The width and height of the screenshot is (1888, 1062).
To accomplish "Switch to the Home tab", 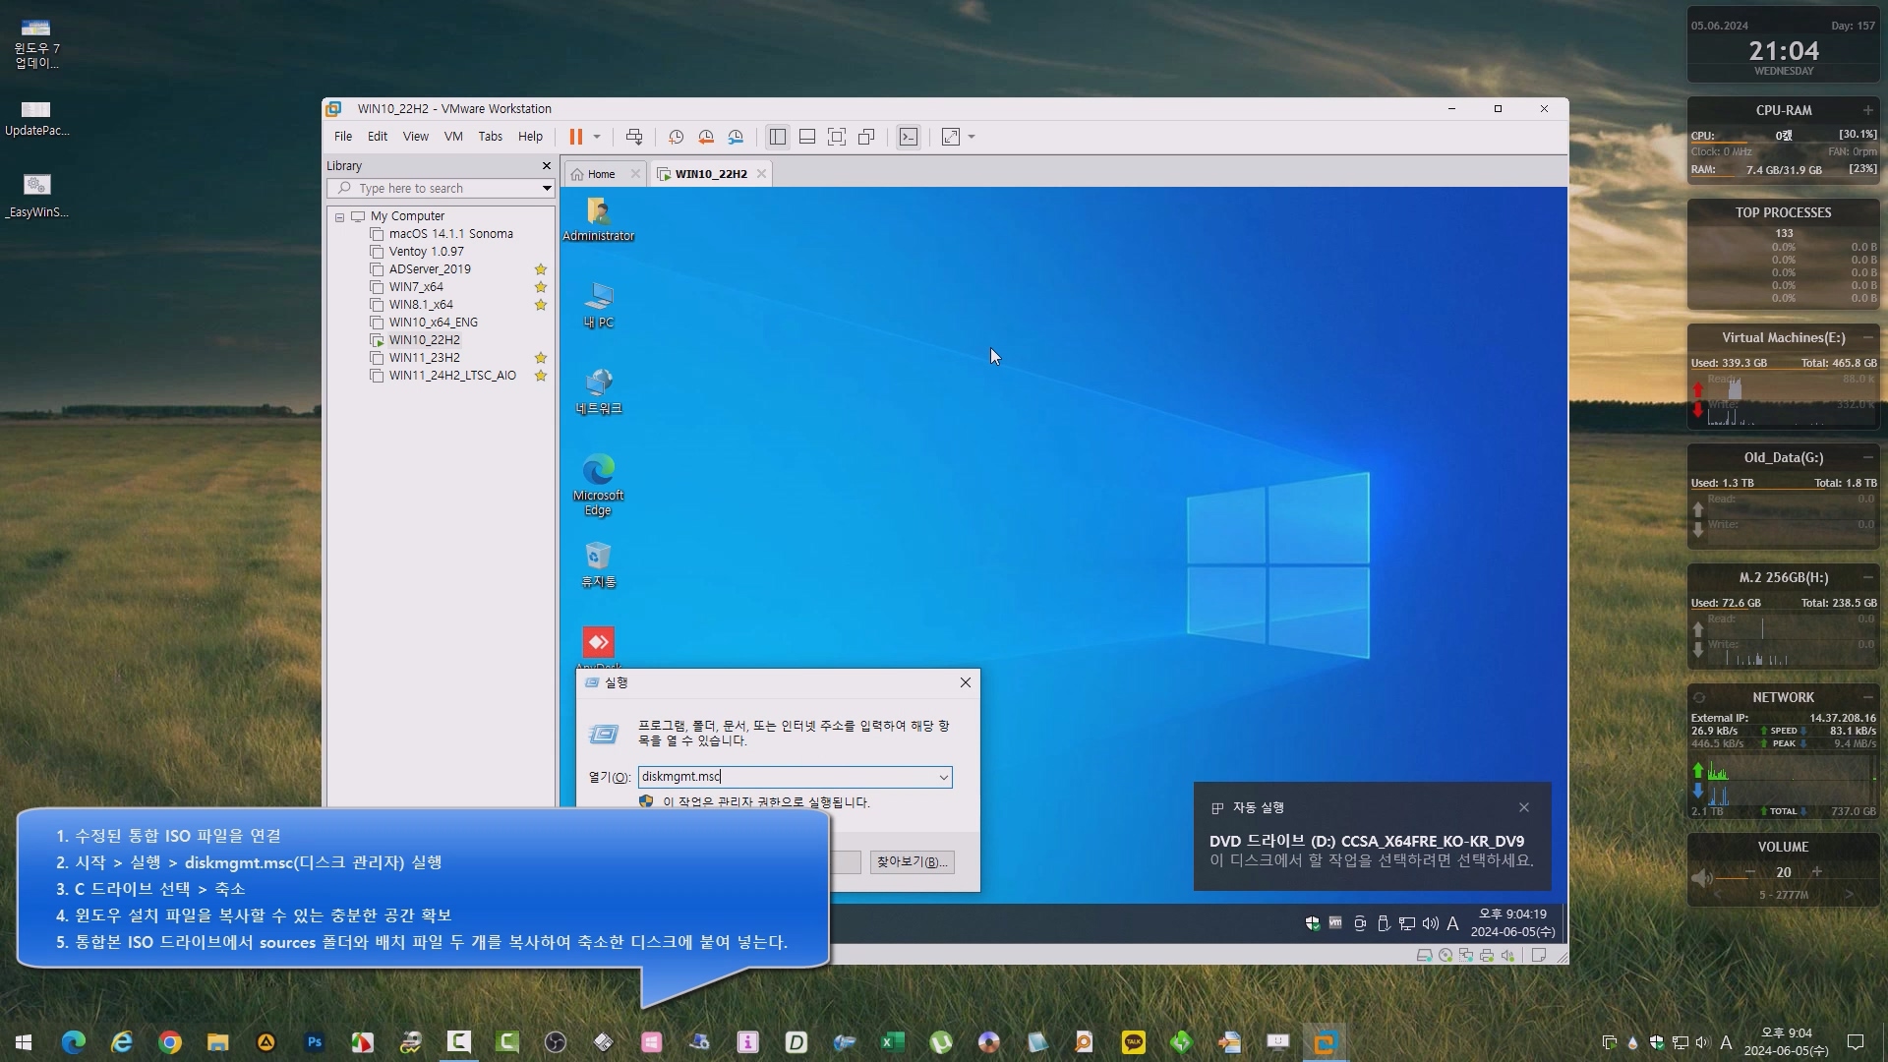I will (x=601, y=174).
